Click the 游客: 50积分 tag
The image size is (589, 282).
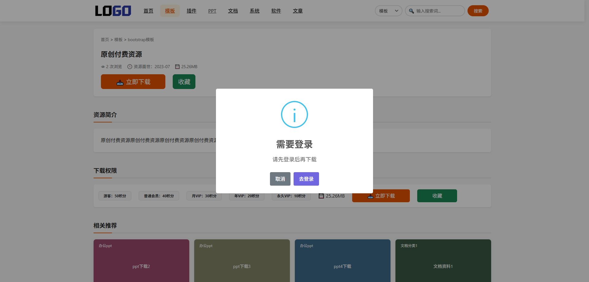click(115, 196)
